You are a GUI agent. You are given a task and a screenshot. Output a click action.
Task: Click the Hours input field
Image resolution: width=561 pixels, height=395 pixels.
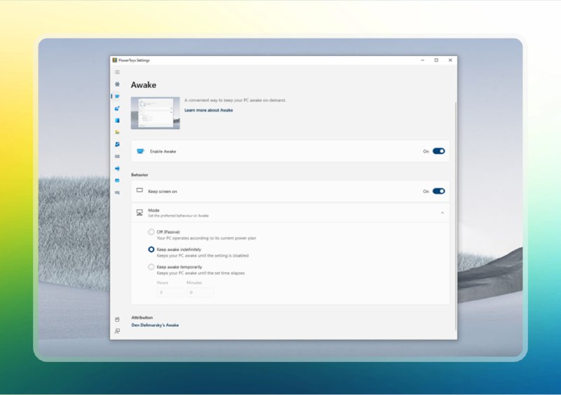click(170, 292)
